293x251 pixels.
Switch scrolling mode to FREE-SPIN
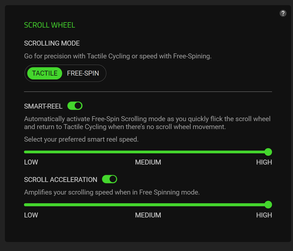83,73
